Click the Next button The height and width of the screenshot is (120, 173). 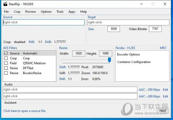pos(163,111)
